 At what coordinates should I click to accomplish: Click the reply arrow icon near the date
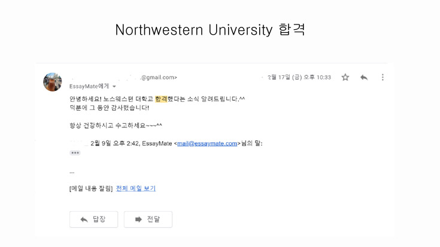point(364,77)
